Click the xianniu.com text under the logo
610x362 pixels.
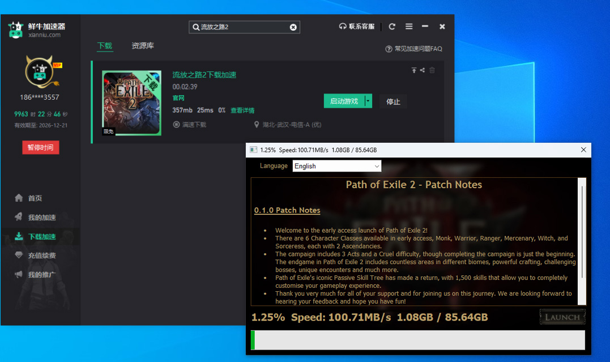[x=44, y=35]
